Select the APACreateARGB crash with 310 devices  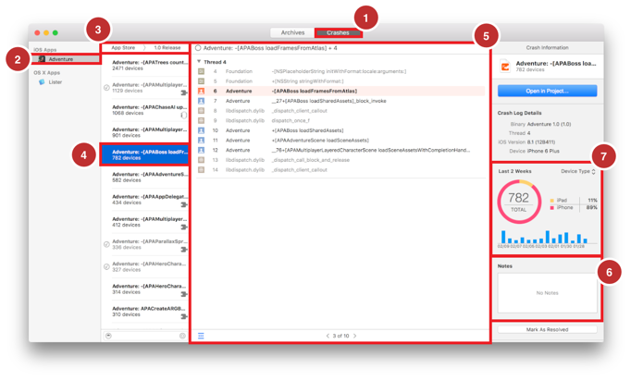pyautogui.click(x=145, y=312)
